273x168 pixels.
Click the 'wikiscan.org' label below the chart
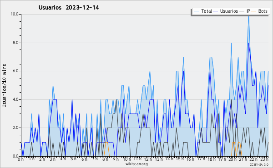click(136, 164)
